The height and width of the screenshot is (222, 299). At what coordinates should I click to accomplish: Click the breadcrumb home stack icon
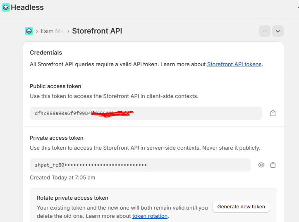(29, 31)
